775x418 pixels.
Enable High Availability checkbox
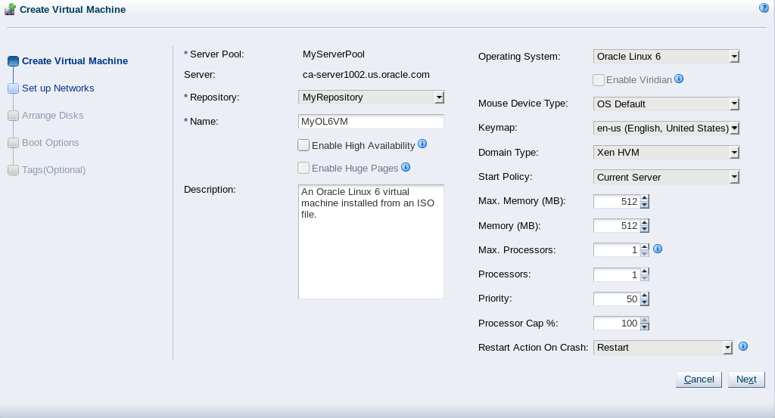303,145
